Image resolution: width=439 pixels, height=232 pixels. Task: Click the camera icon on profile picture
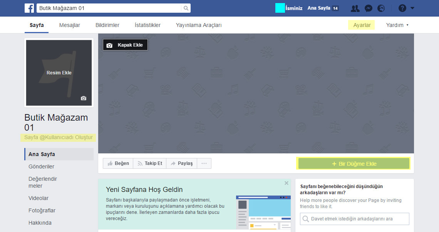pos(84,98)
